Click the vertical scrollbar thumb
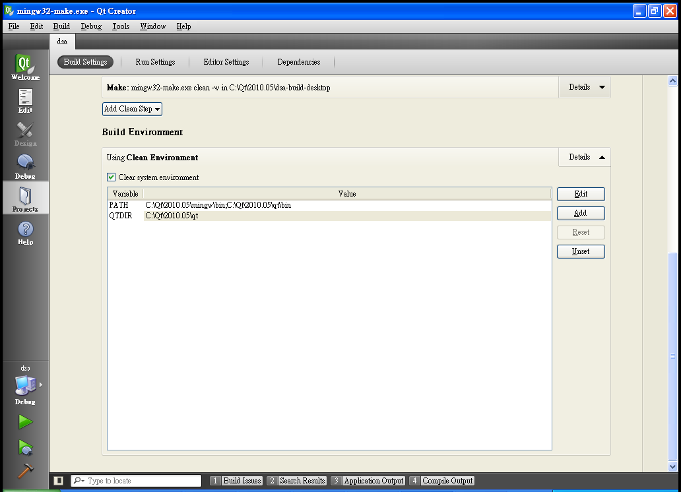The width and height of the screenshot is (681, 492). (672, 356)
